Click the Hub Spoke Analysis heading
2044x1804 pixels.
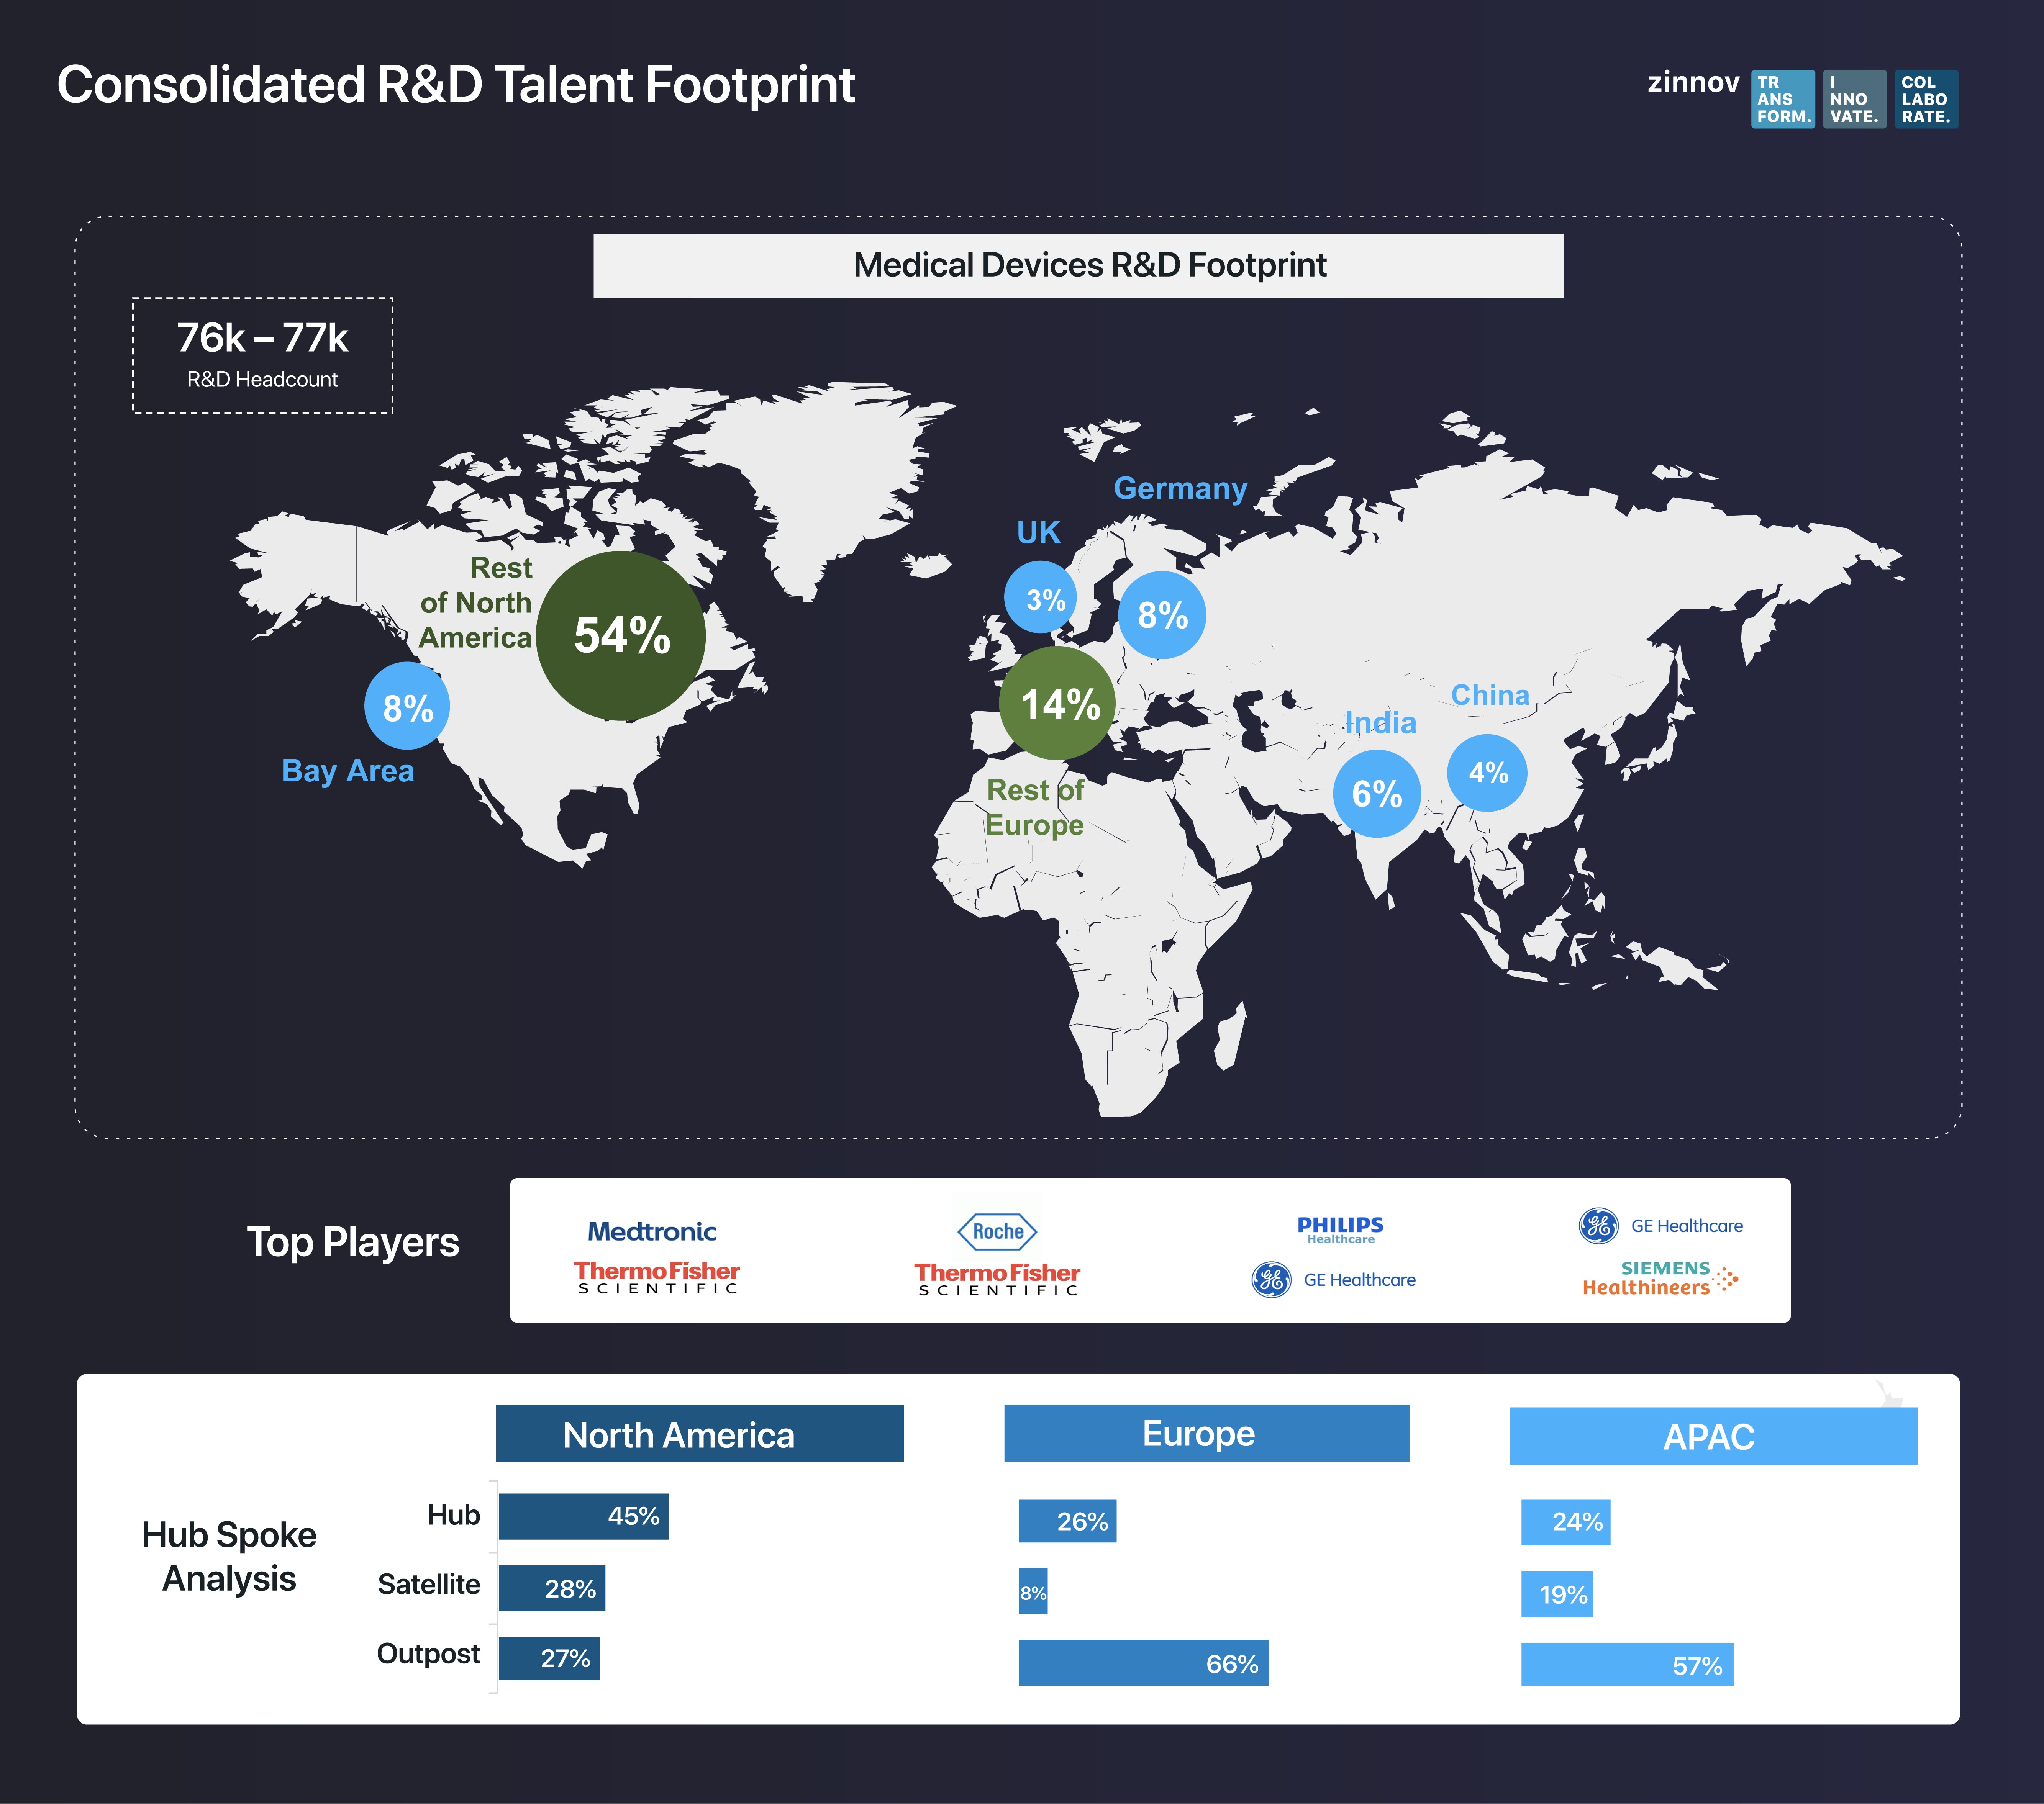(x=229, y=1556)
